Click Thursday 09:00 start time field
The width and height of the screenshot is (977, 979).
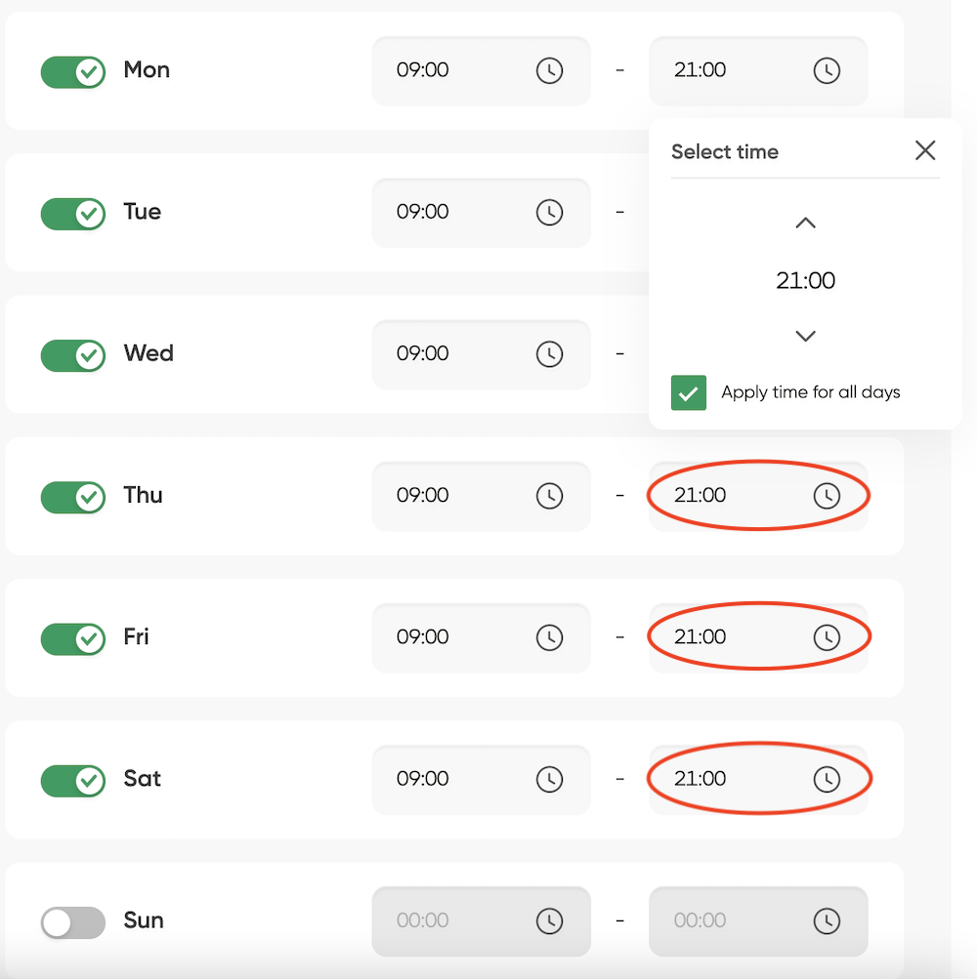(x=482, y=496)
